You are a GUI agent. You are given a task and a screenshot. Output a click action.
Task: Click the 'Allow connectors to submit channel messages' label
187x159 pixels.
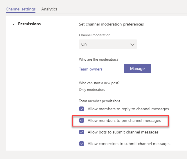129,144
